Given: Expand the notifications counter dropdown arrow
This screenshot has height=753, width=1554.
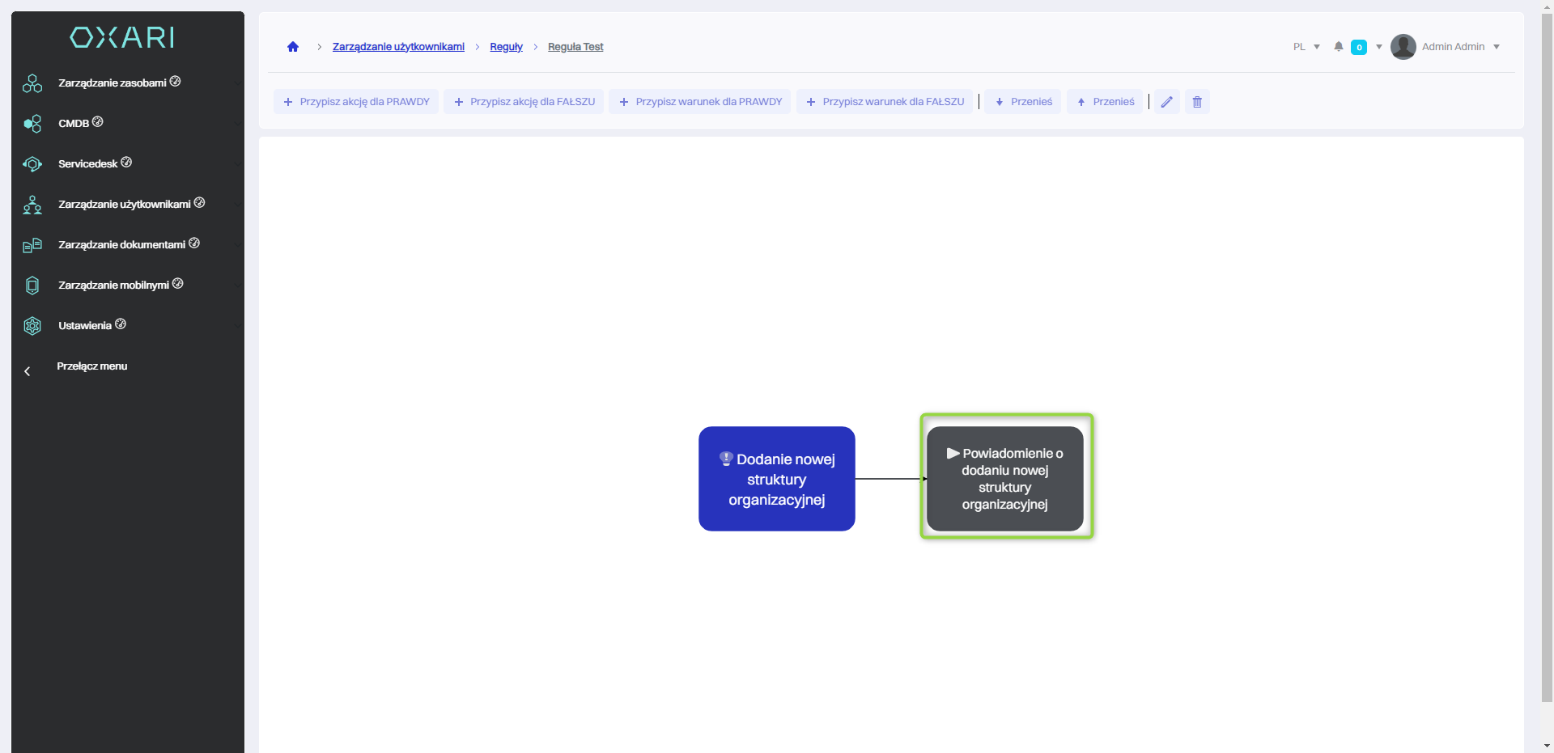Looking at the screenshot, I should pos(1379,47).
